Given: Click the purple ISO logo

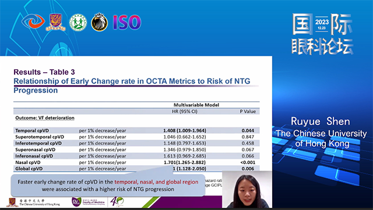Looking at the screenshot, I should (127, 23).
